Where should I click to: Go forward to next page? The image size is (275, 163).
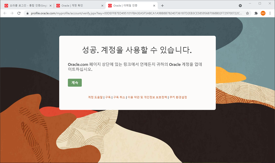coord(12,13)
